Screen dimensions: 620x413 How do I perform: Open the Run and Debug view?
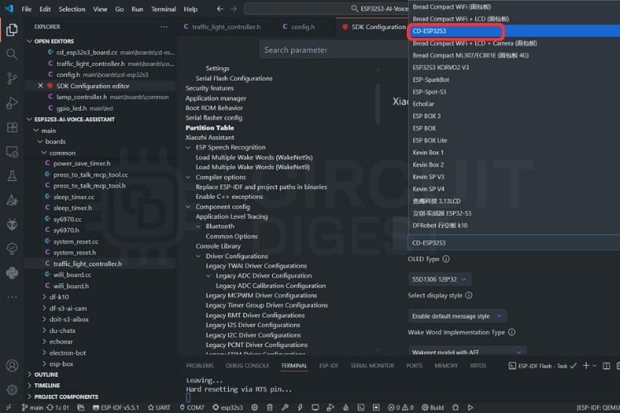click(x=12, y=102)
